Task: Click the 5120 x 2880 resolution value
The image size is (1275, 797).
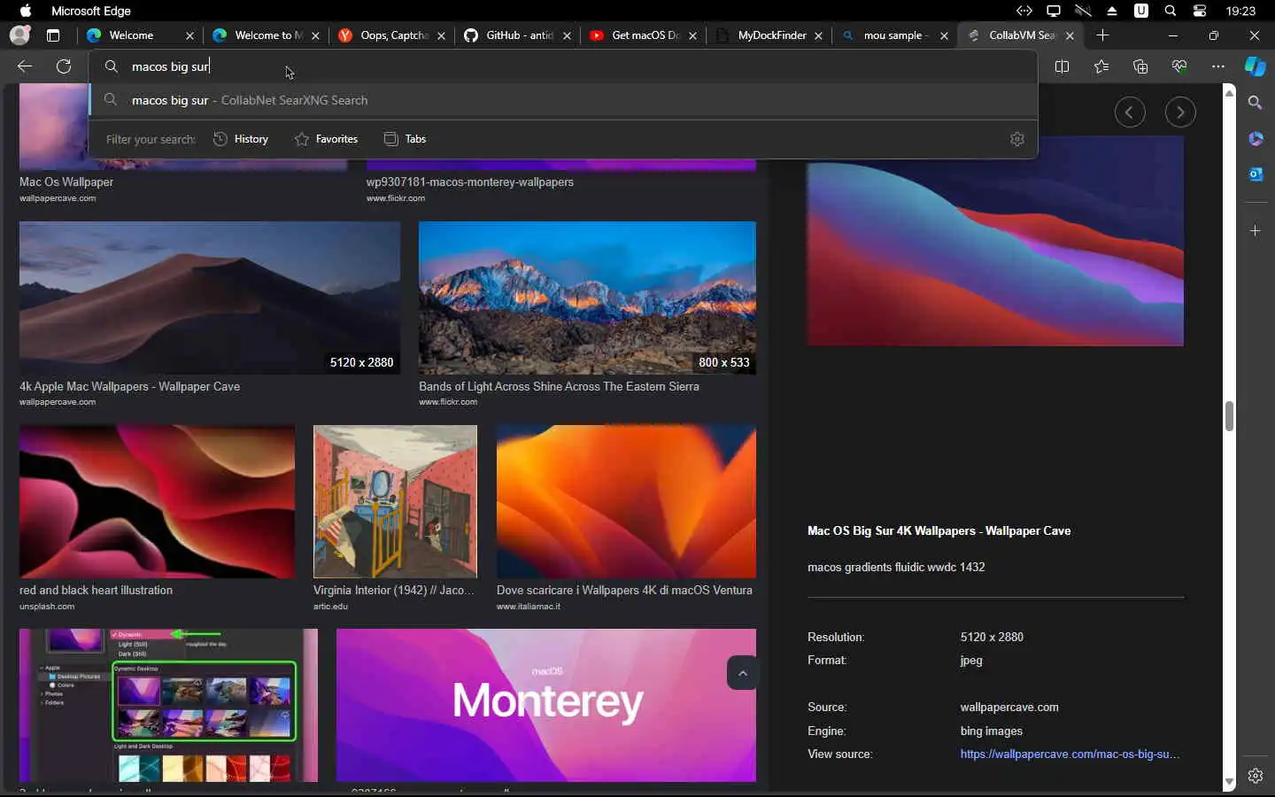Action: (992, 637)
